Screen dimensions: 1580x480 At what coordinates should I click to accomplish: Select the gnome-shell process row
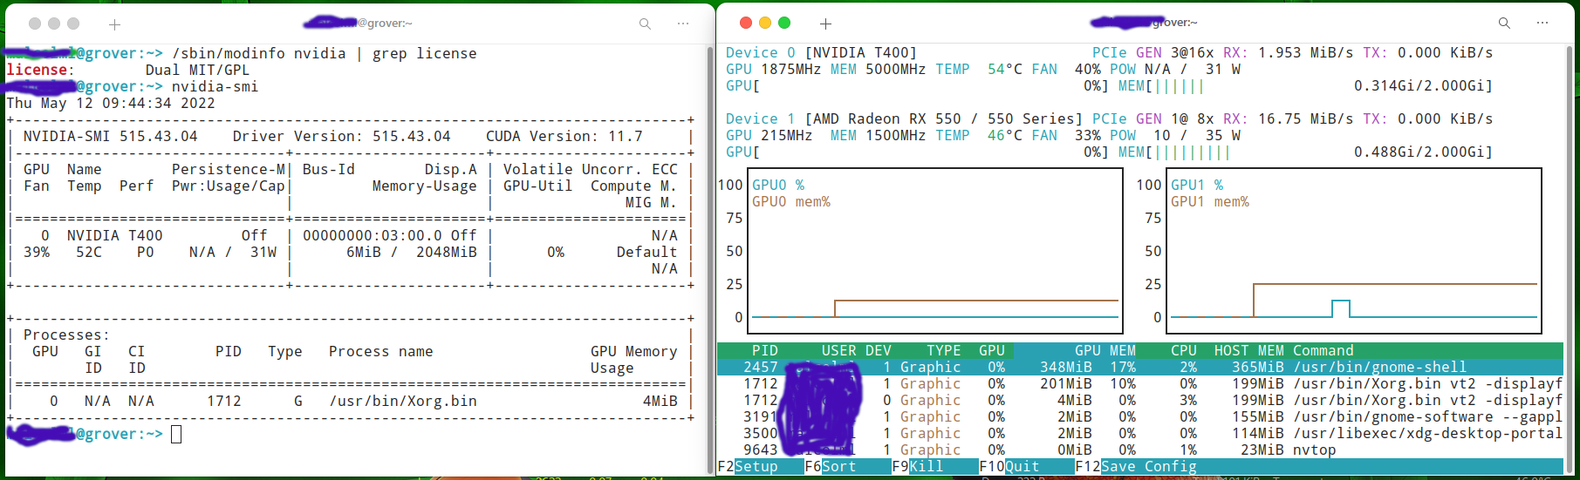pos(1140,368)
